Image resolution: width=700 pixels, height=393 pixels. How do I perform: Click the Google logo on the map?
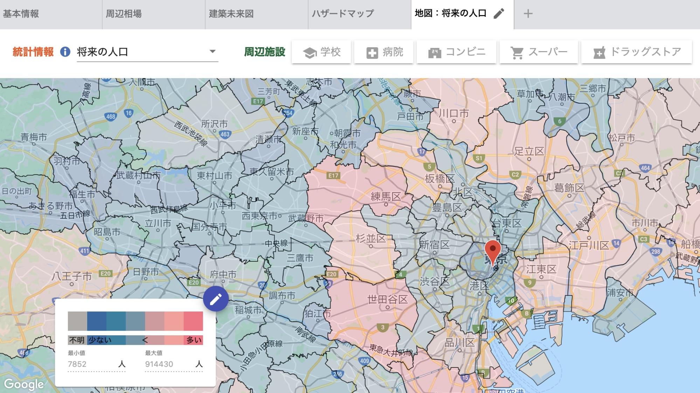[x=24, y=384]
